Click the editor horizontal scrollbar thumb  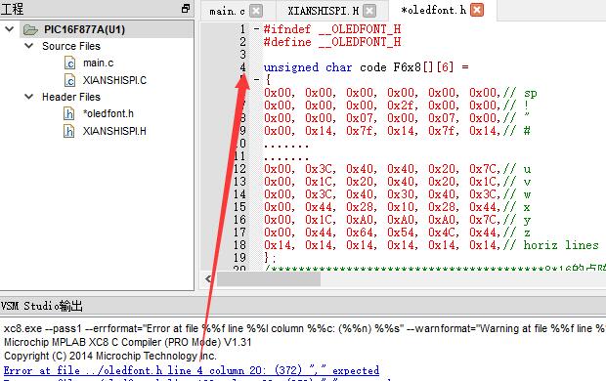click(269, 278)
